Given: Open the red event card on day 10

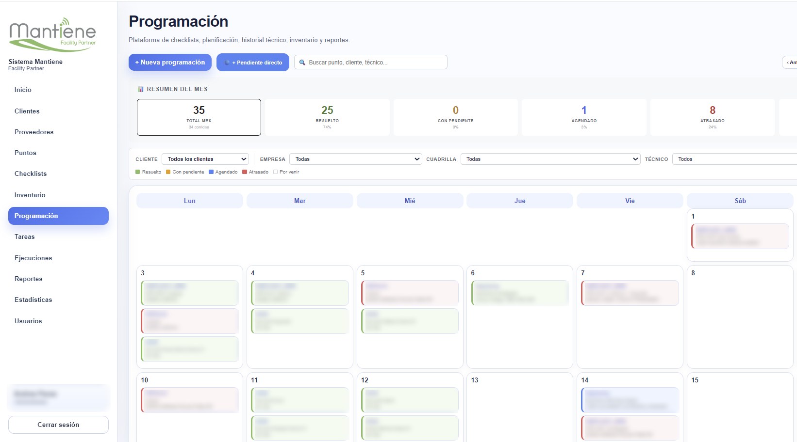Looking at the screenshot, I should coord(190,400).
